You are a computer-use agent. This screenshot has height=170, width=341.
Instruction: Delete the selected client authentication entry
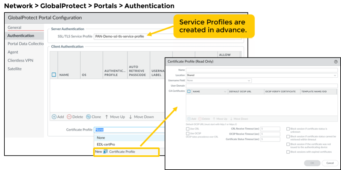(x=75, y=117)
